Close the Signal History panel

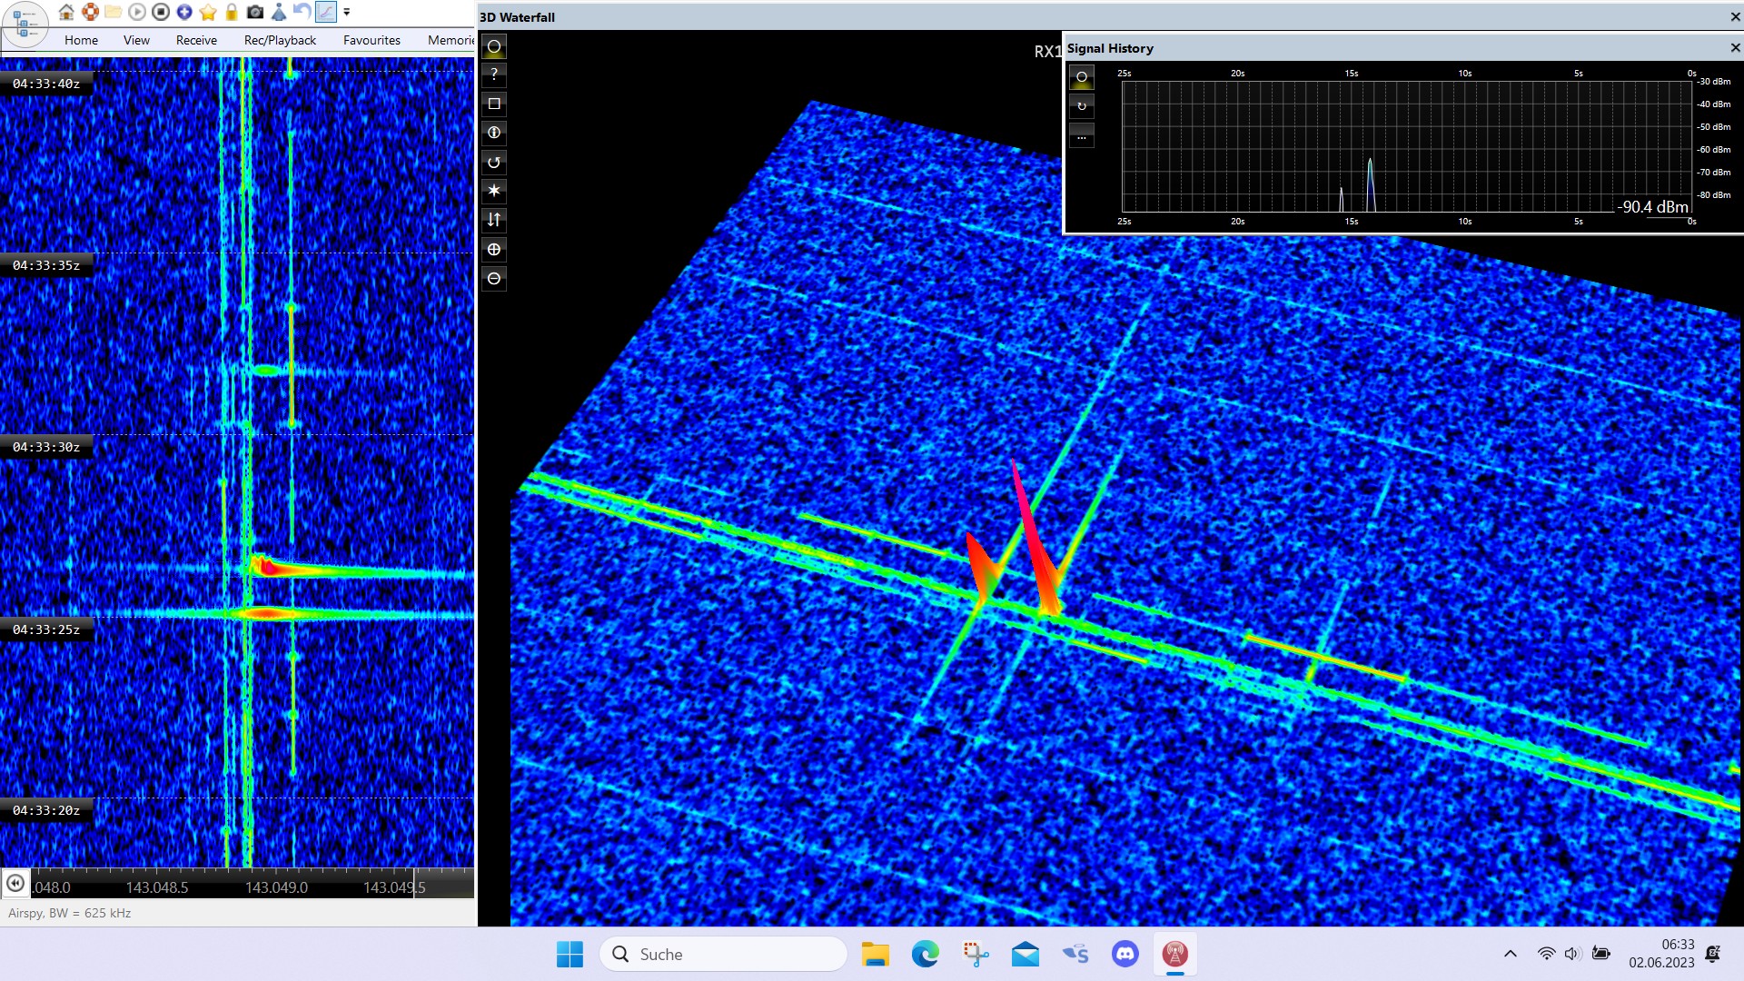click(1735, 48)
